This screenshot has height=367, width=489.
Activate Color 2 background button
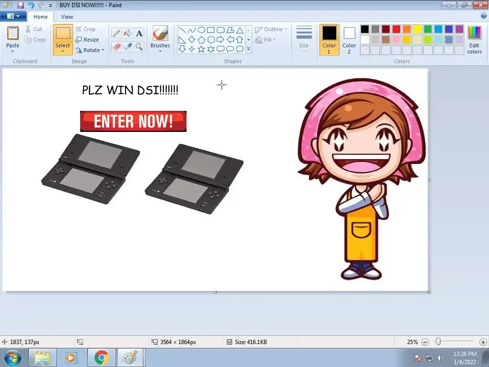click(349, 40)
